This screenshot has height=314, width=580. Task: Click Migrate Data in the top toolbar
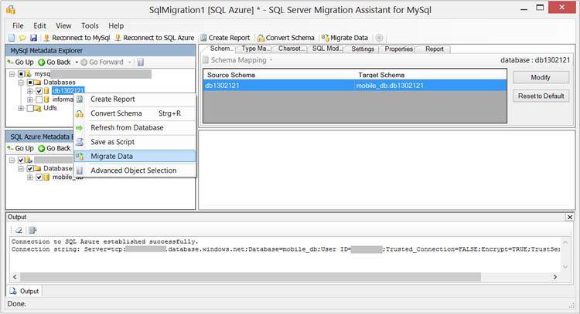(345, 38)
